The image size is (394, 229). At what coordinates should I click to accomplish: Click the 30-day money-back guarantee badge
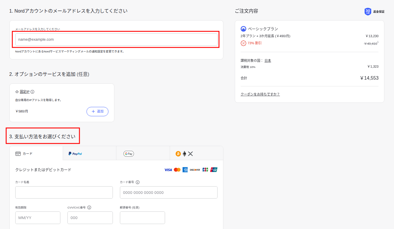(x=368, y=12)
